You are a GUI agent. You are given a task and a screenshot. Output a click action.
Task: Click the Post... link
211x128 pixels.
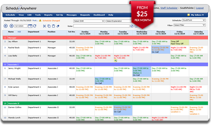tap(35, 20)
